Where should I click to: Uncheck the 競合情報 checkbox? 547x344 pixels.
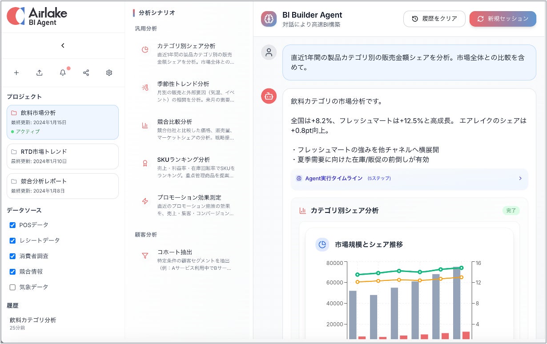coord(12,272)
